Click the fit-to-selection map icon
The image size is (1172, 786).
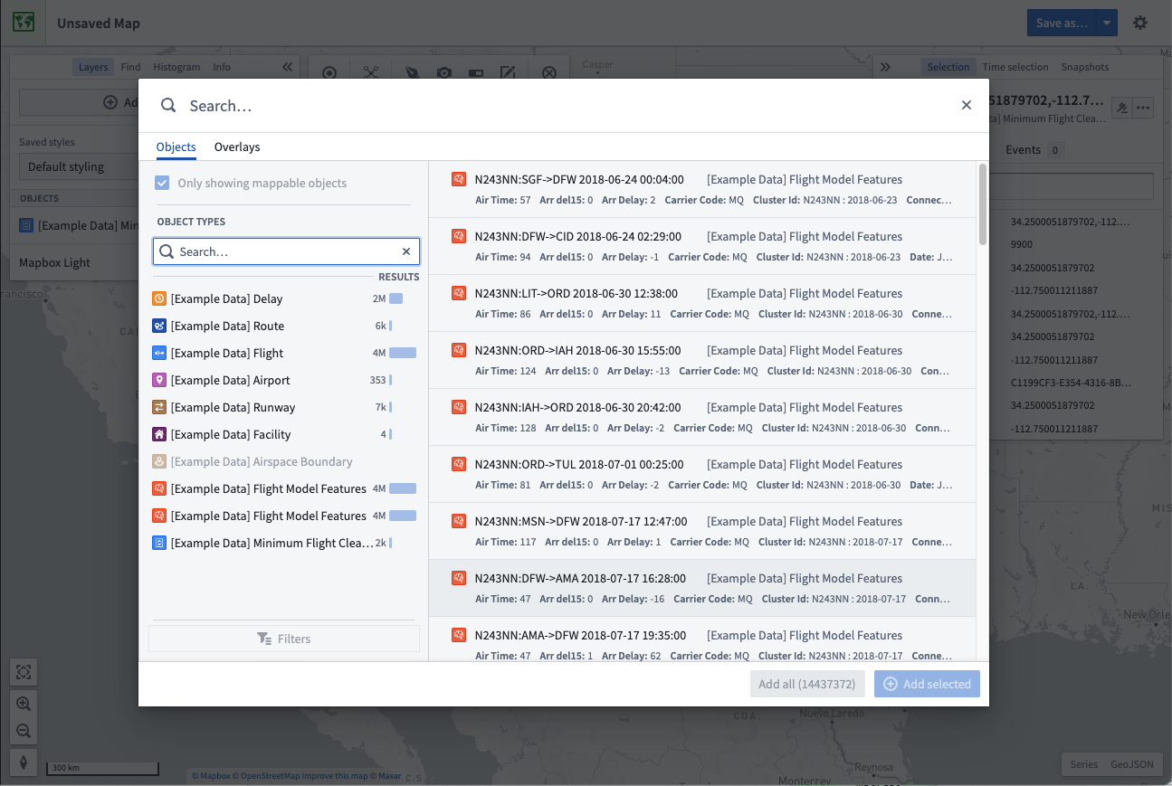tap(24, 672)
